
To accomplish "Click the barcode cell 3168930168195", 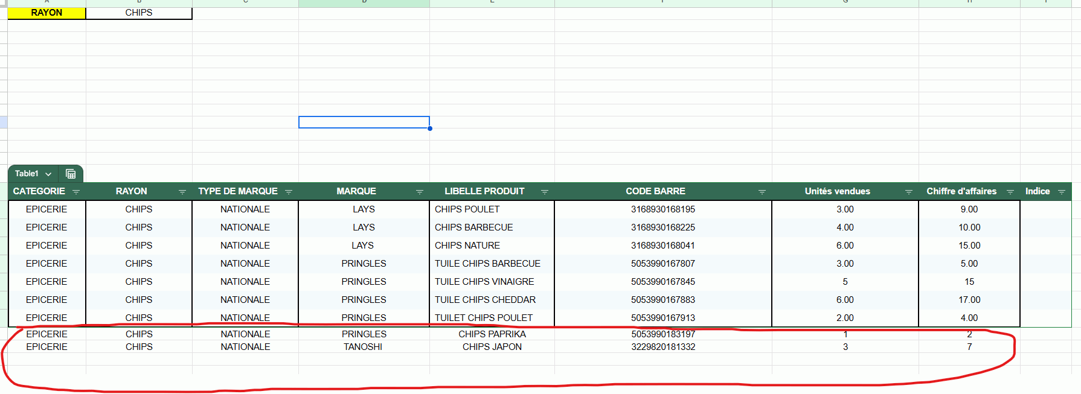I will coord(662,209).
